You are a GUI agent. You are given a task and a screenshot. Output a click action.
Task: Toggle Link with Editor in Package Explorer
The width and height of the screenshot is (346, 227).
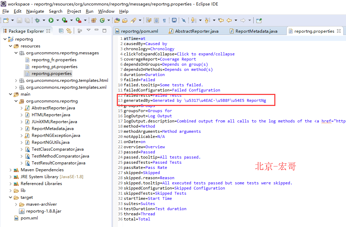click(69, 31)
